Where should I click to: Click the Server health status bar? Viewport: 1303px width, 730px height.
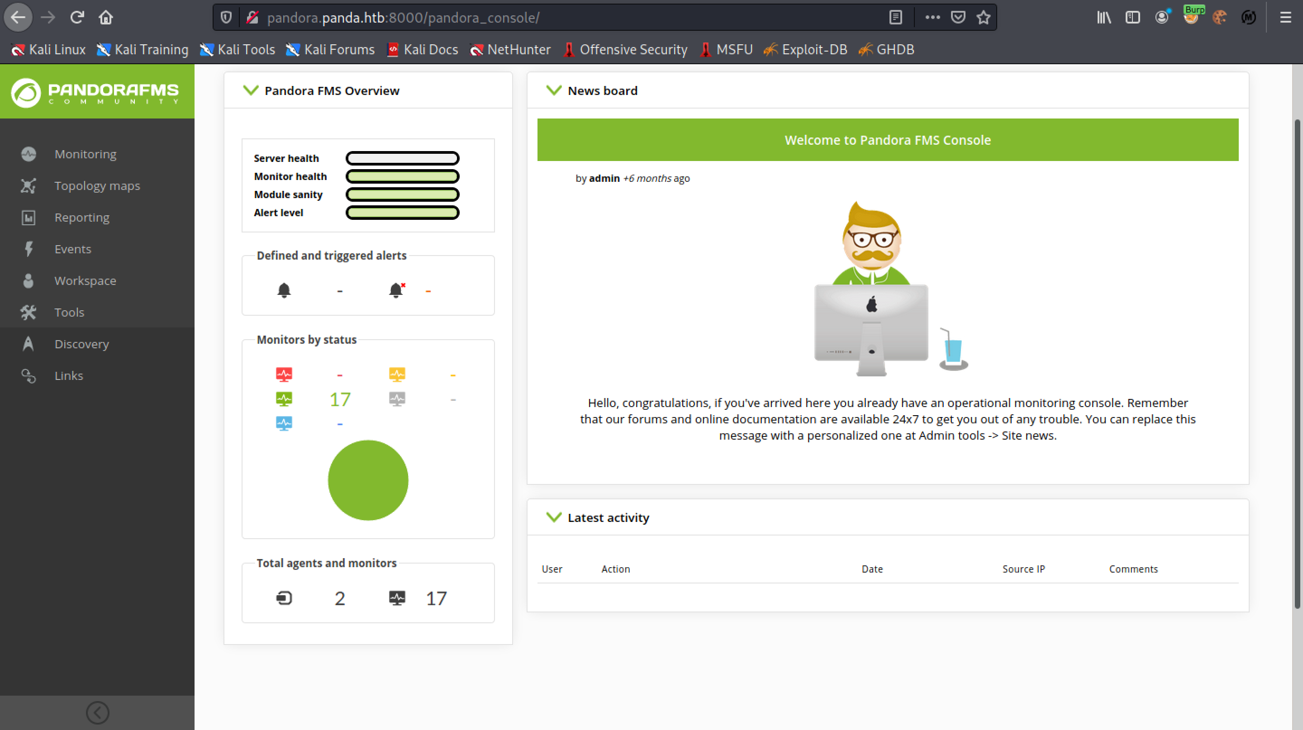(x=402, y=158)
